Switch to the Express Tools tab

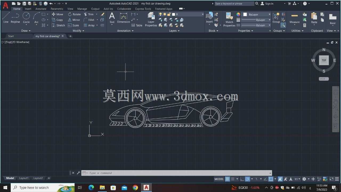(x=143, y=9)
